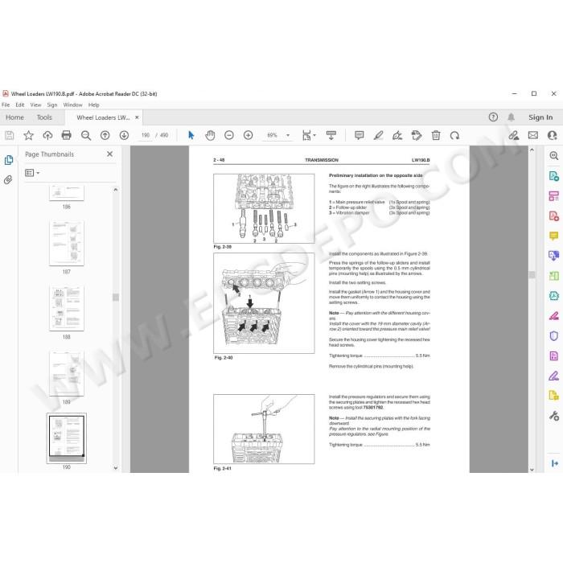Open the help question mark
563x563 pixels.
[493, 117]
